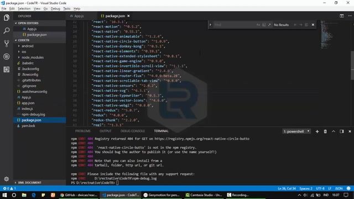
Task: Open the Search view in activity bar
Action: click(x=6, y=30)
